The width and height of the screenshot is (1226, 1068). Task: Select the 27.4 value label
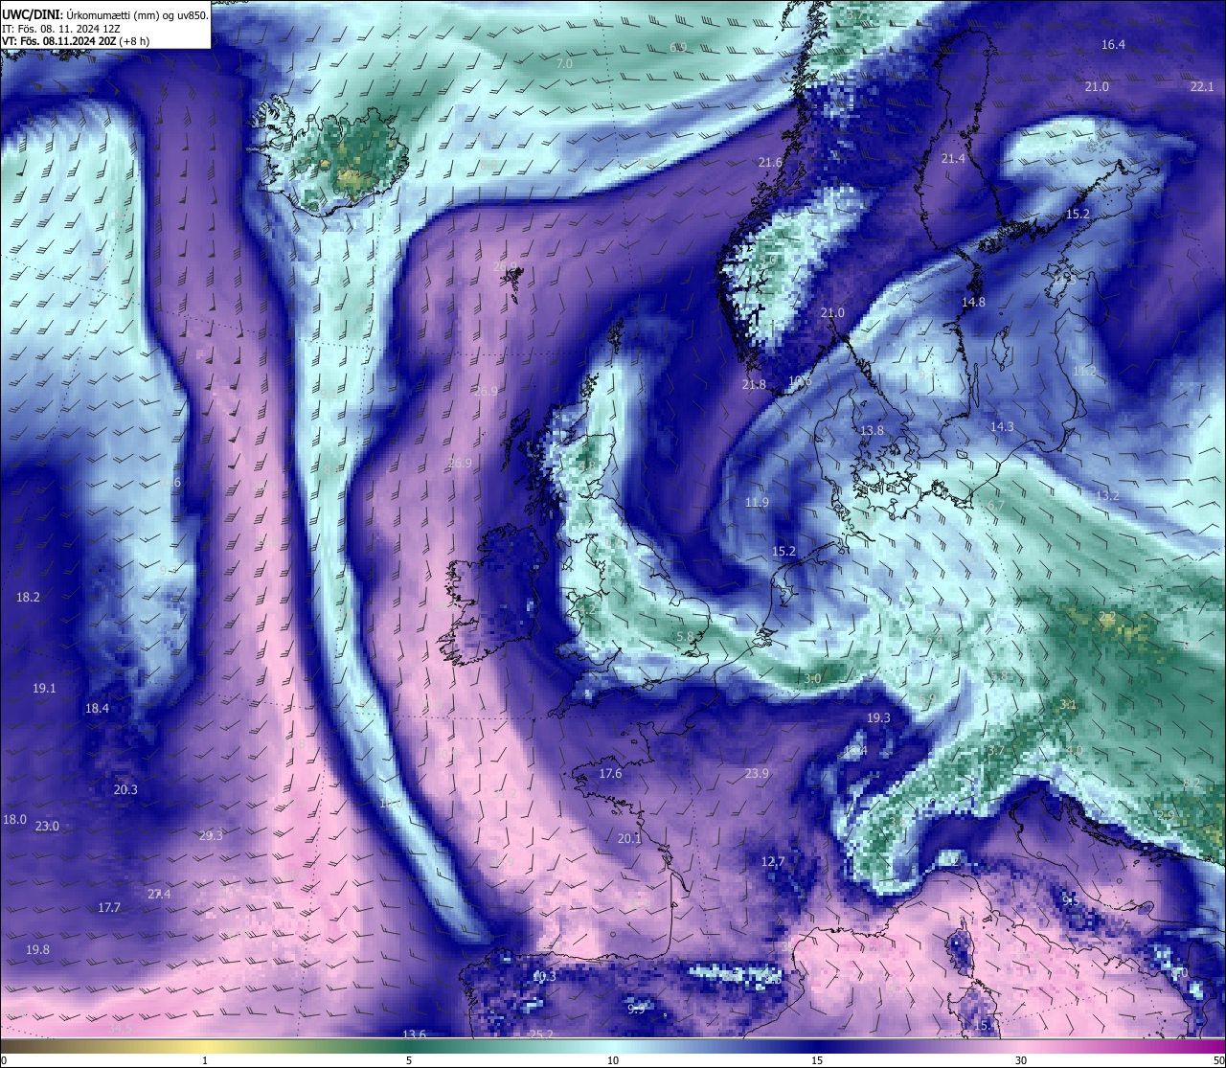(159, 894)
